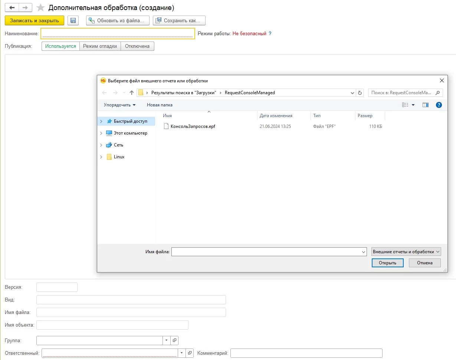Open the Упорядочить dropdown menu

point(119,105)
